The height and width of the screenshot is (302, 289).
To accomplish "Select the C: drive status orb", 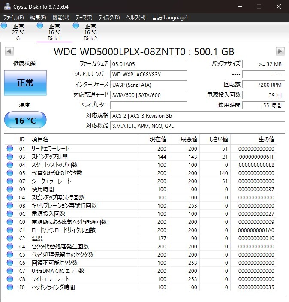I will 4,26.
